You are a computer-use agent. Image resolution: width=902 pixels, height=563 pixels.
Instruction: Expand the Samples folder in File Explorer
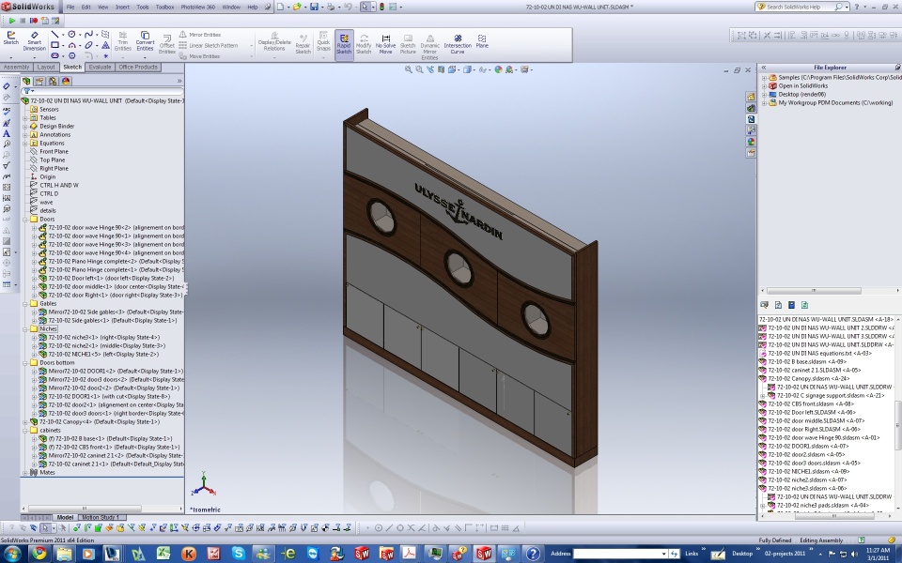click(x=765, y=78)
